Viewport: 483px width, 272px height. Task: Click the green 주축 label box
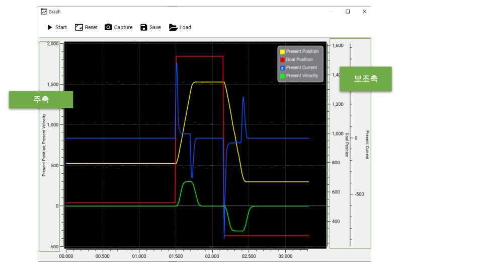point(41,99)
